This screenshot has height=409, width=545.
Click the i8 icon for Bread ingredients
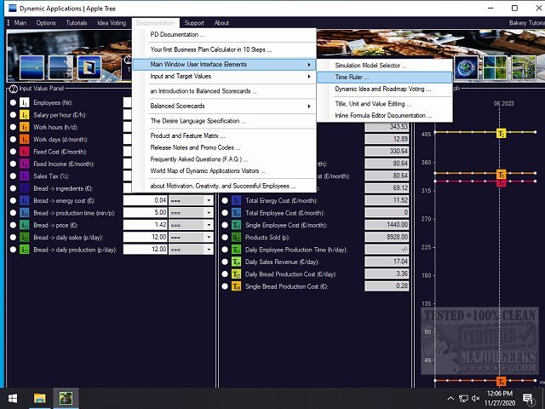click(25, 188)
